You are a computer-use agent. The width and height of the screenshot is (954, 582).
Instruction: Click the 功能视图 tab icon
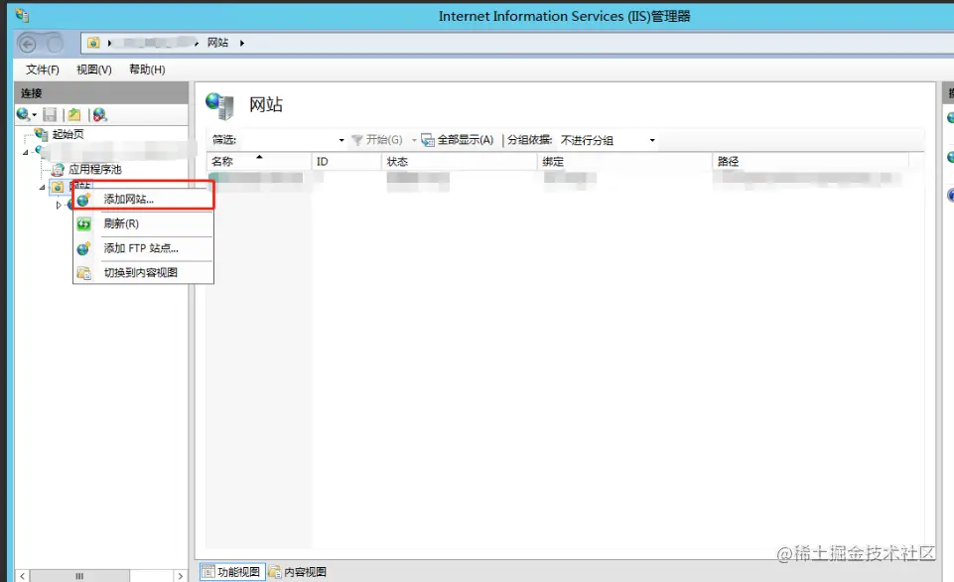208,572
